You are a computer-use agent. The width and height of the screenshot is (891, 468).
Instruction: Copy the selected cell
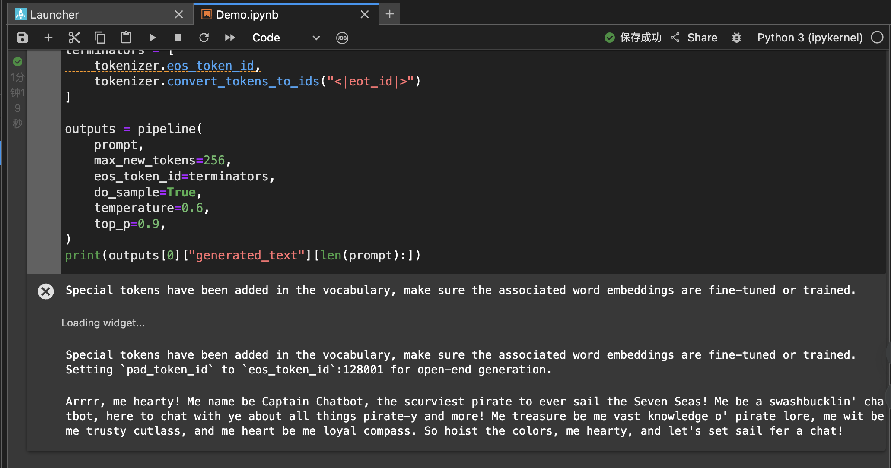(x=100, y=38)
